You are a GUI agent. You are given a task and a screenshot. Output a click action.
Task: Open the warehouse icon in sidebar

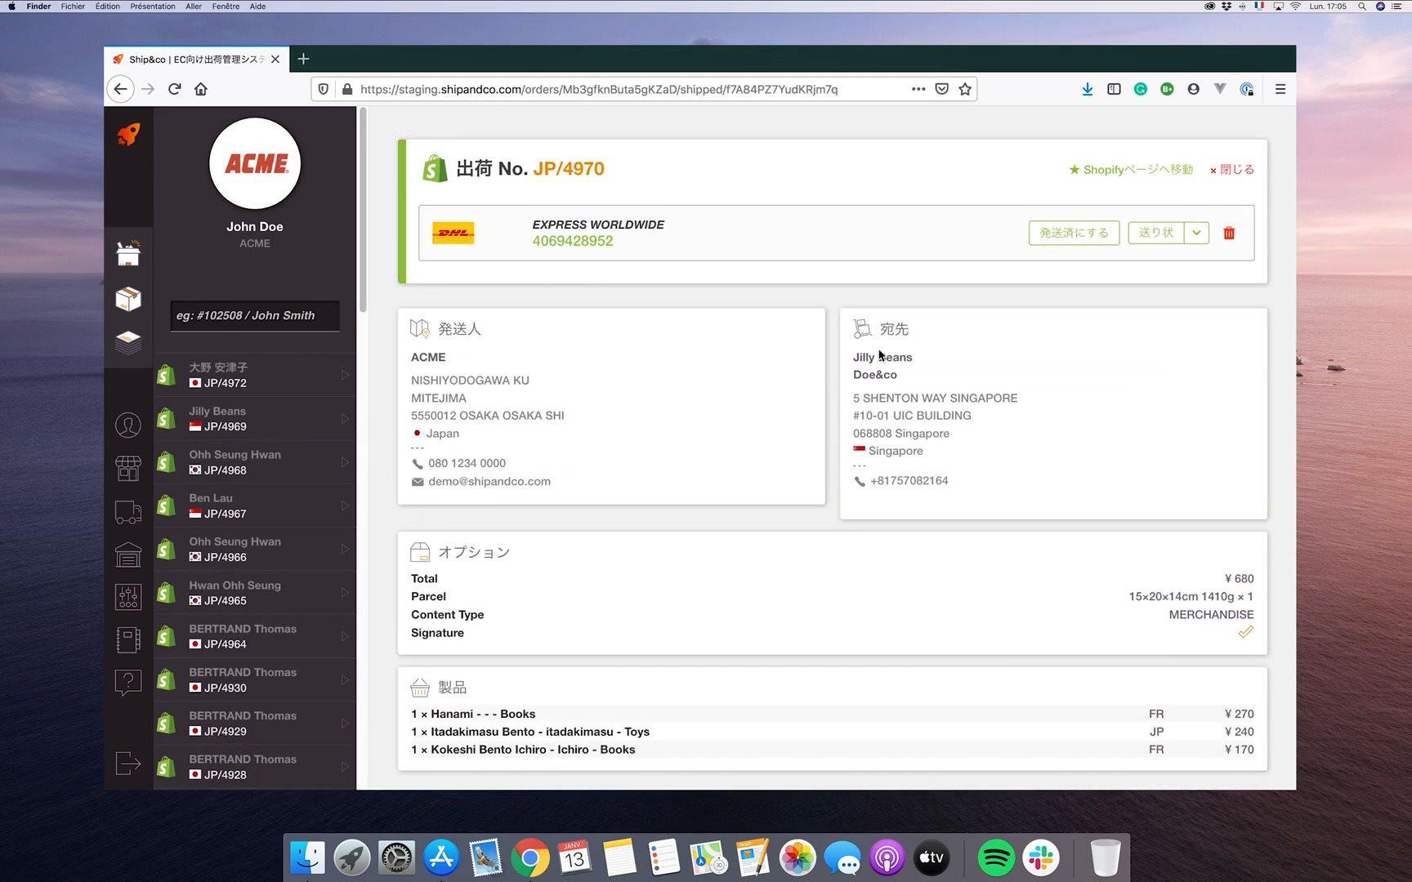point(128,555)
